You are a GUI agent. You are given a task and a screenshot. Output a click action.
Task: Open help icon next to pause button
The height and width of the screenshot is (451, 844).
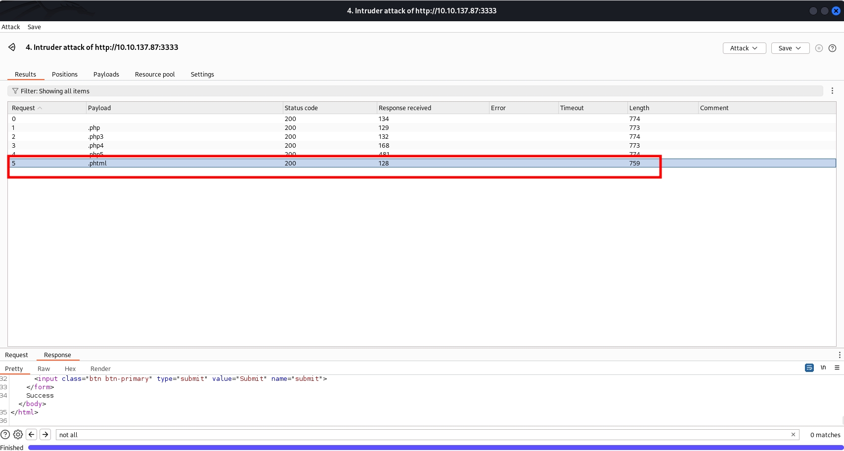coord(832,48)
